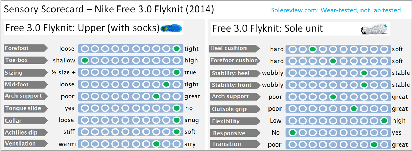
Task: Select green dot in upper Arch support row
Action: pos(156,96)
